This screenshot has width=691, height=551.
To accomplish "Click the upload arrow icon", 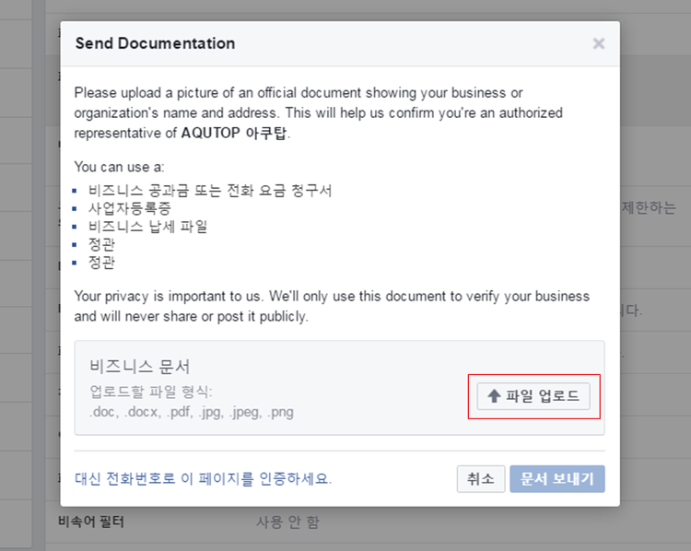I will (494, 396).
